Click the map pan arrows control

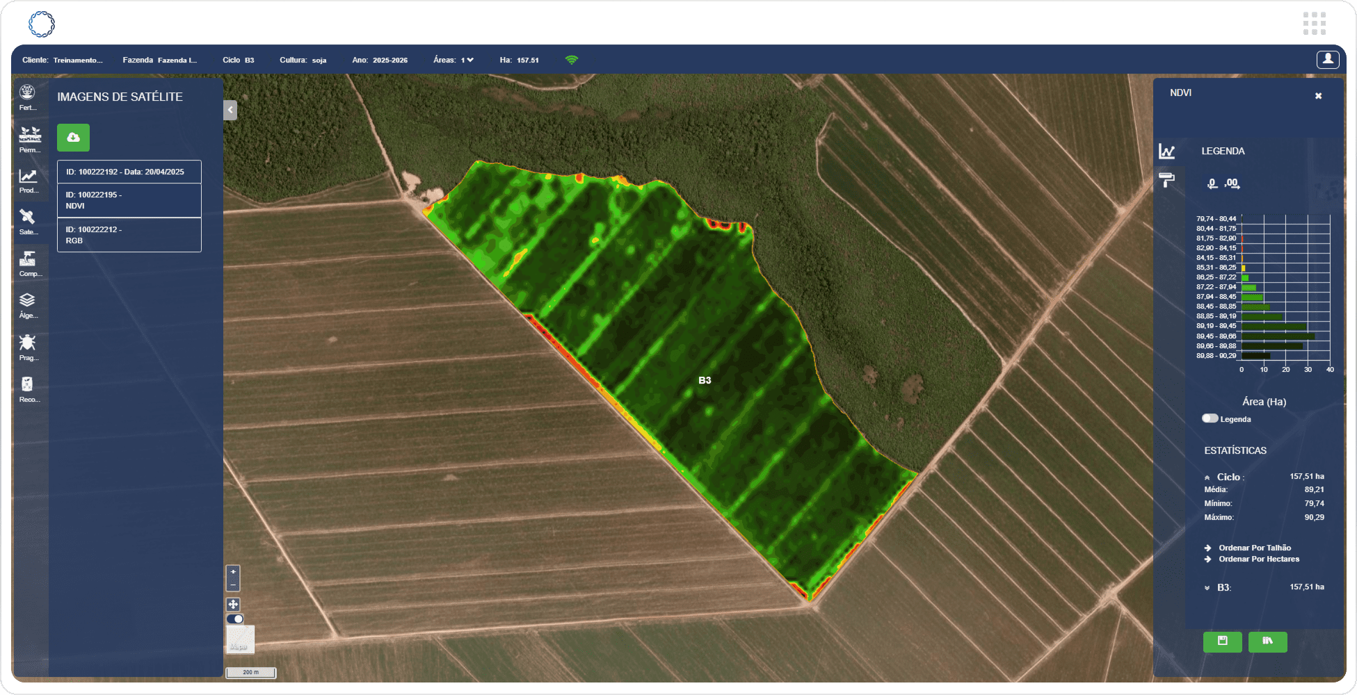233,605
